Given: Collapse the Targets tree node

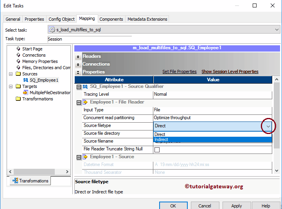Looking at the screenshot, I should coord(11,86).
